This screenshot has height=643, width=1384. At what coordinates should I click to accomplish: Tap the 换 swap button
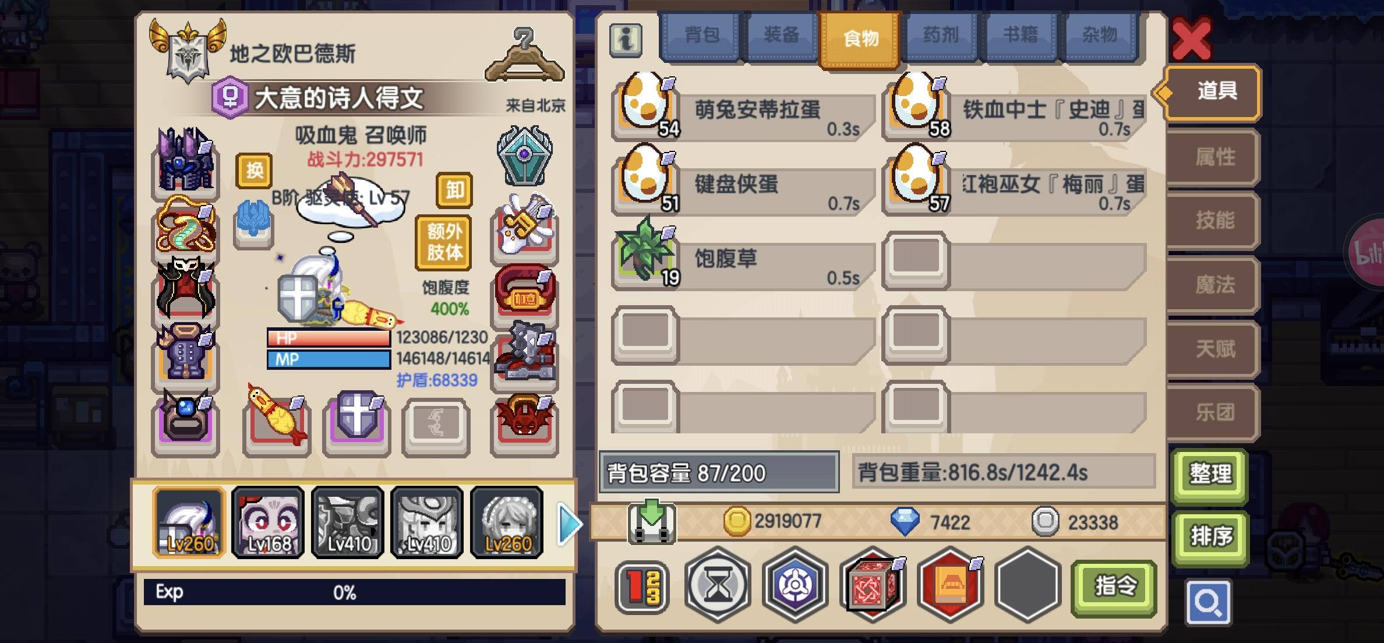[x=254, y=171]
